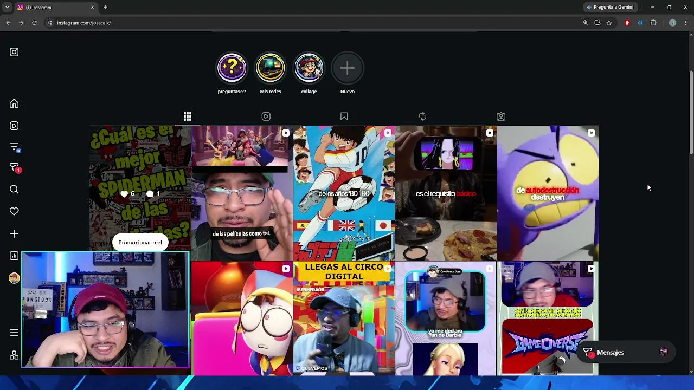Open the dashboard bar-chart icon in the sidebar
Image resolution: width=694 pixels, height=390 pixels.
tap(14, 256)
